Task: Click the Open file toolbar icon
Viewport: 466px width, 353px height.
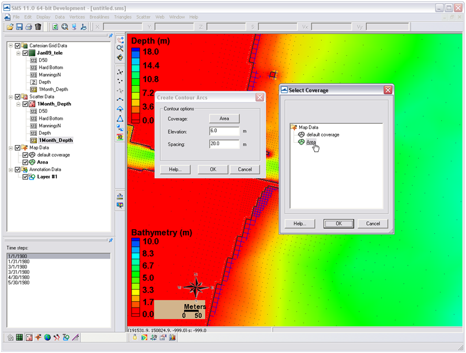Action: 10,27
